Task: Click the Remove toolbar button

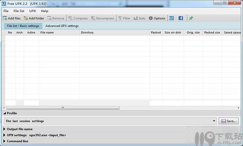Action: [55, 18]
